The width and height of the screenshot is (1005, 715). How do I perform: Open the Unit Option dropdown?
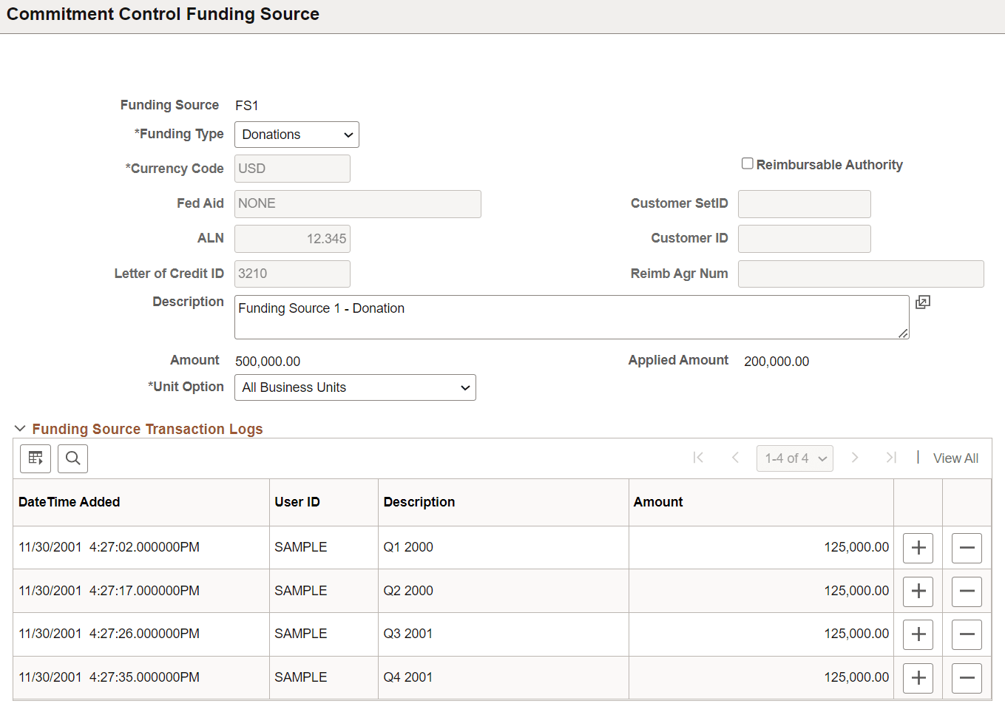click(355, 387)
